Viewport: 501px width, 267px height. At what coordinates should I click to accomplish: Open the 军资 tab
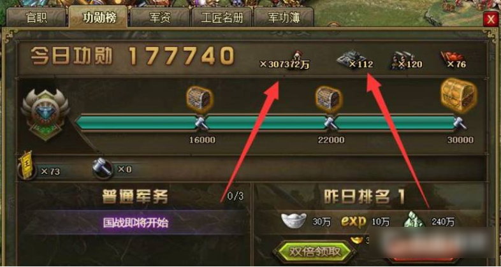(x=160, y=18)
